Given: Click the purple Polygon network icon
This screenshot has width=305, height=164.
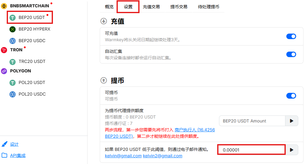Looking at the screenshot, I should coord(4,71).
